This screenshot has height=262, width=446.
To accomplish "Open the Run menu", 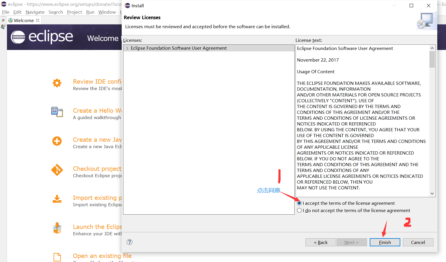I will click(90, 12).
